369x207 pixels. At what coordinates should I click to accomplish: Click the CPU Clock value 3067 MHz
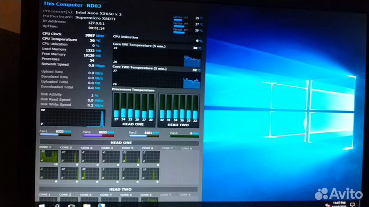pos(94,35)
